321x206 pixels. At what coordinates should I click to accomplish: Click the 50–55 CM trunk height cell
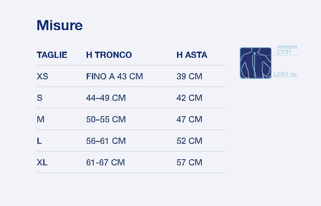pos(106,119)
